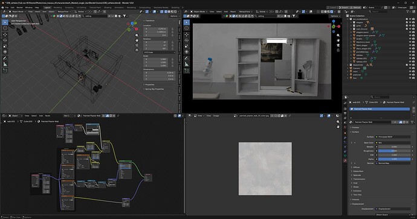Open the Render menu
417x219 pixels.
(x=20, y=7)
